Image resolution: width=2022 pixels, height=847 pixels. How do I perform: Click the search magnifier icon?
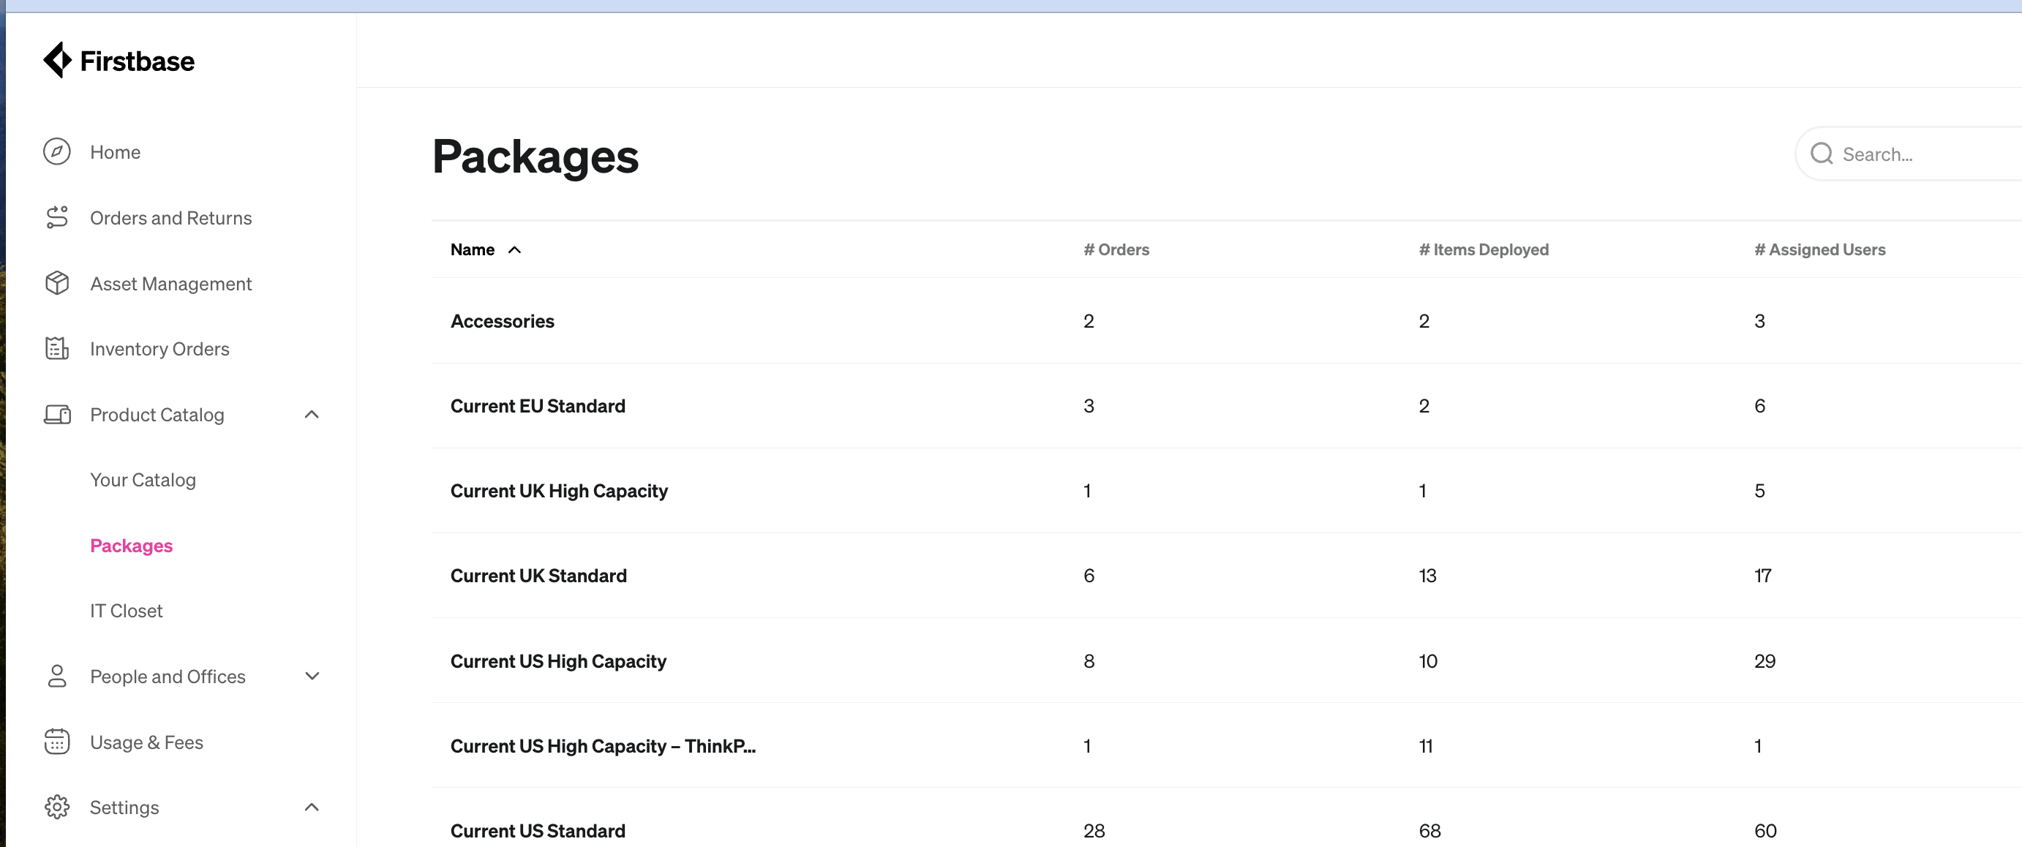coord(1821,154)
